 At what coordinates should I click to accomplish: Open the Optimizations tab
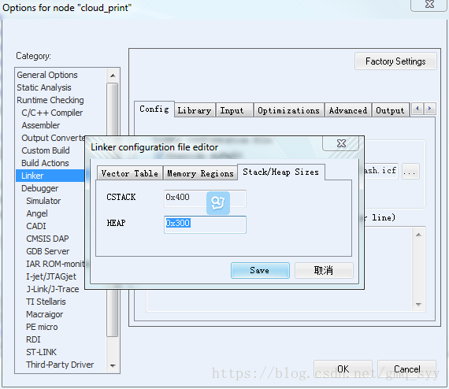pyautogui.click(x=288, y=110)
